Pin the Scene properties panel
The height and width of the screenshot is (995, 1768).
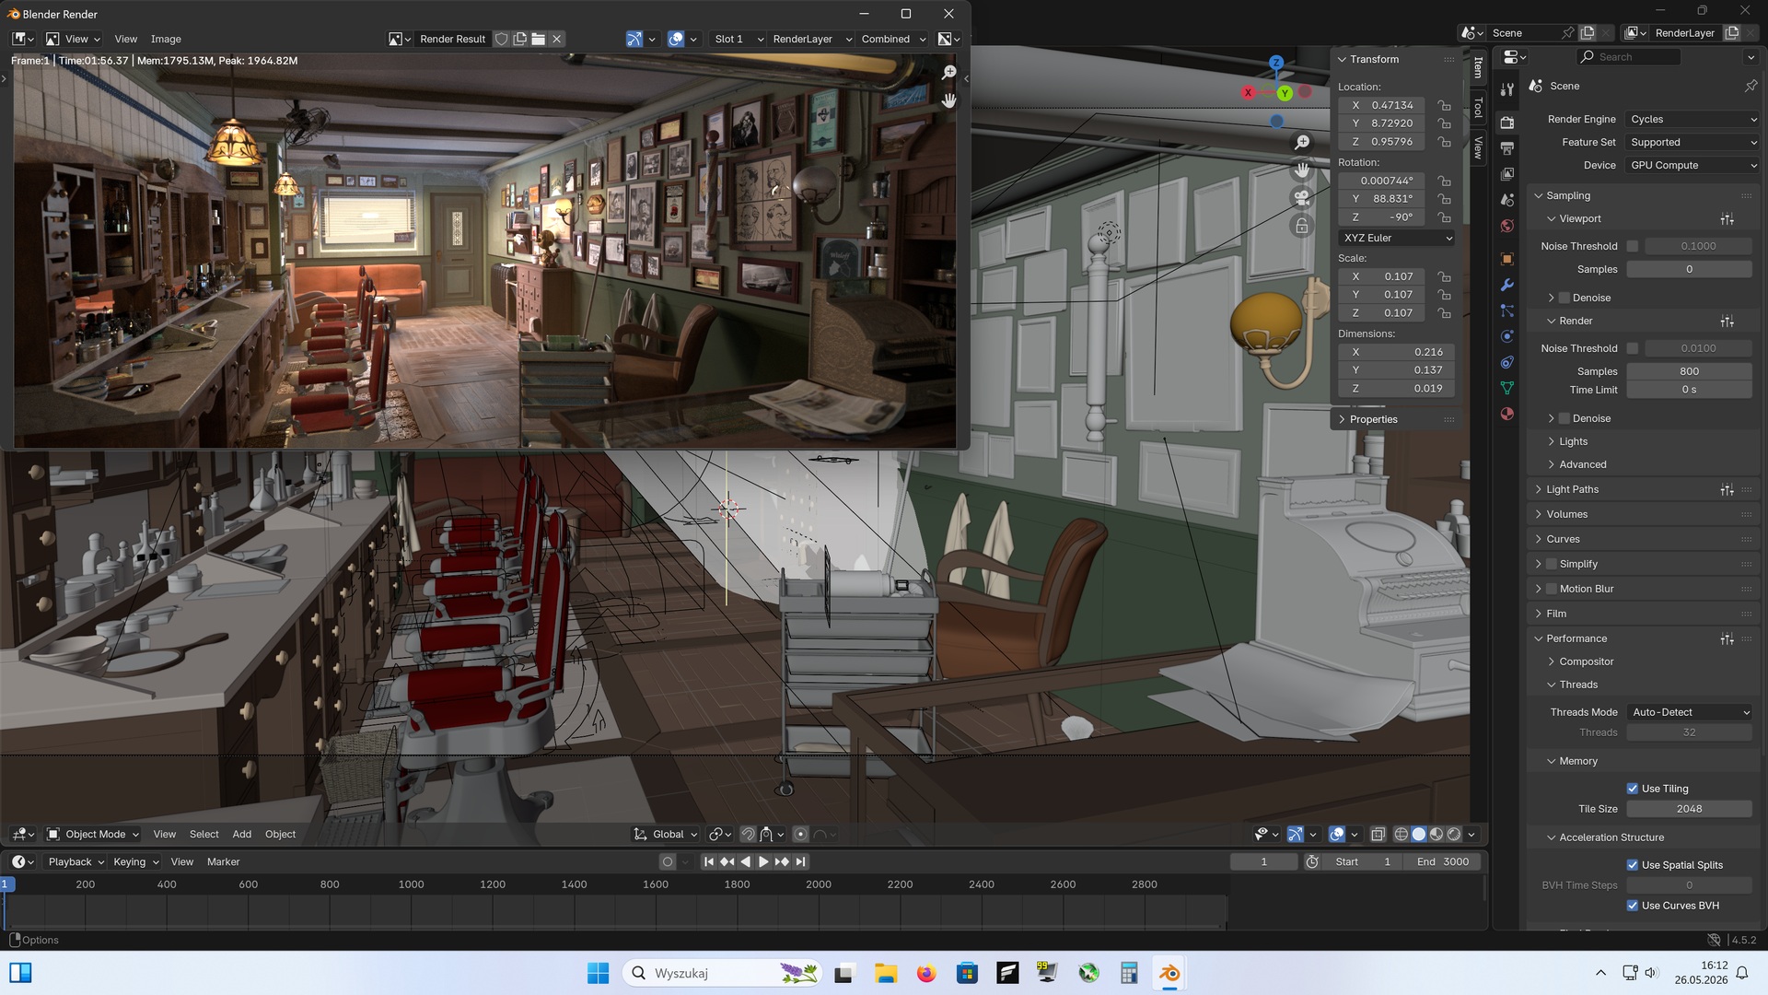pyautogui.click(x=1751, y=86)
